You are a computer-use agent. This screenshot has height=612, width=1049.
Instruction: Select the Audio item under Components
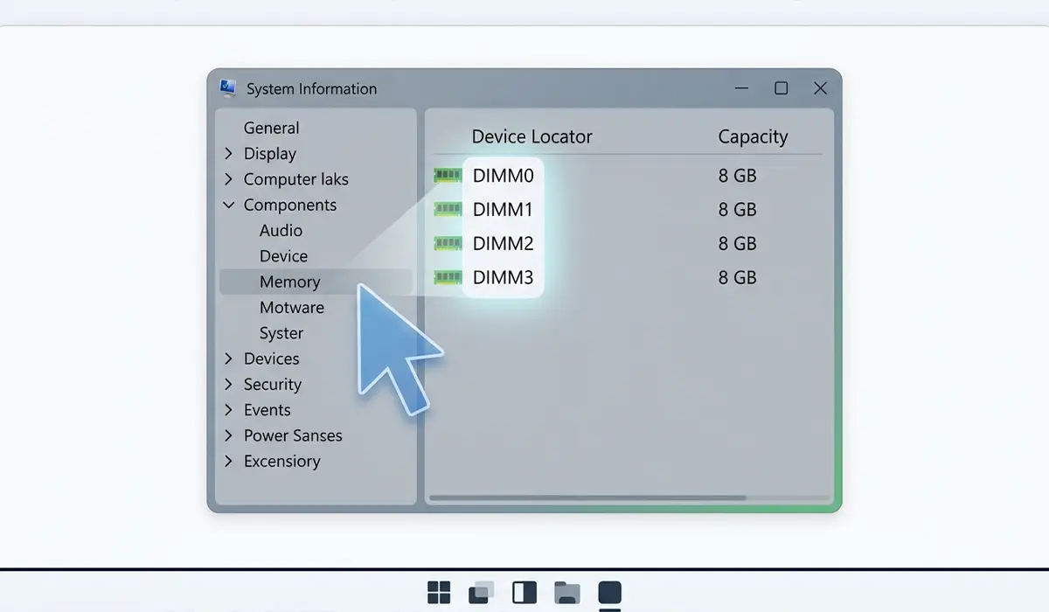coord(281,231)
